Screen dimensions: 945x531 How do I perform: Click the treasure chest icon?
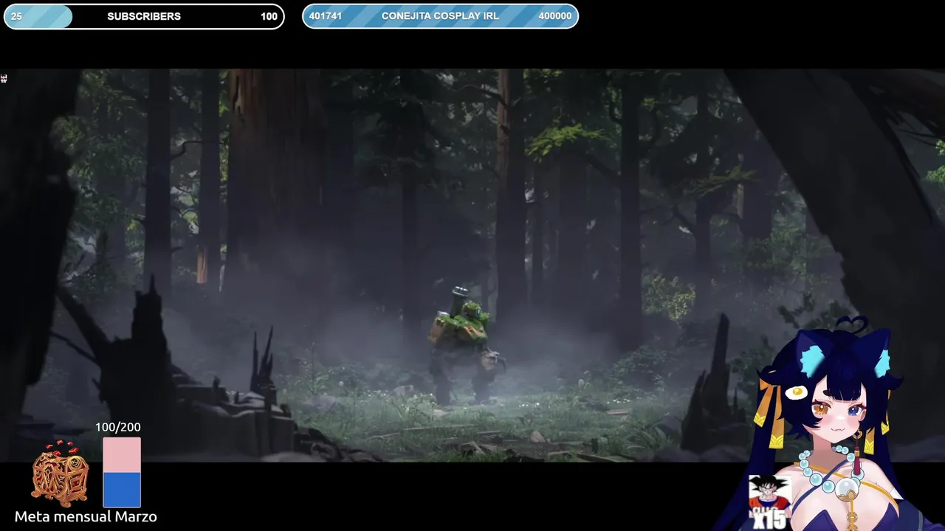60,474
